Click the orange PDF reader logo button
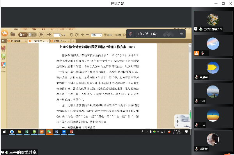The width and height of the screenshot is (234, 155). [4, 33]
